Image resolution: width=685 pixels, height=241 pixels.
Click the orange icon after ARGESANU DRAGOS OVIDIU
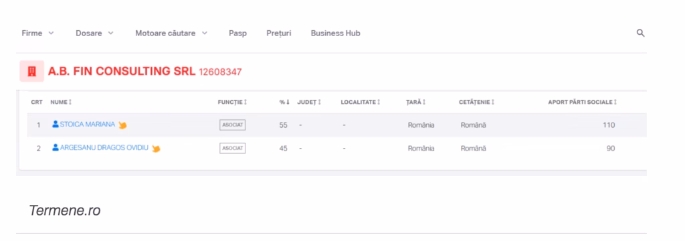coord(156,149)
